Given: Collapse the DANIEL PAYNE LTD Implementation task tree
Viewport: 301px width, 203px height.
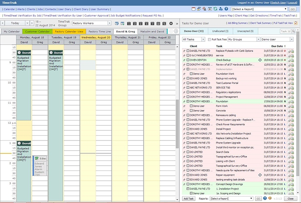Looking at the screenshot, I should click(x=188, y=69).
